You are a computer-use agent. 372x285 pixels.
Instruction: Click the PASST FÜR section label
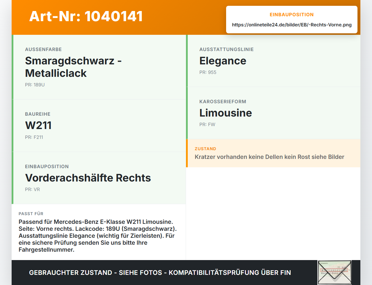pyautogui.click(x=31, y=214)
